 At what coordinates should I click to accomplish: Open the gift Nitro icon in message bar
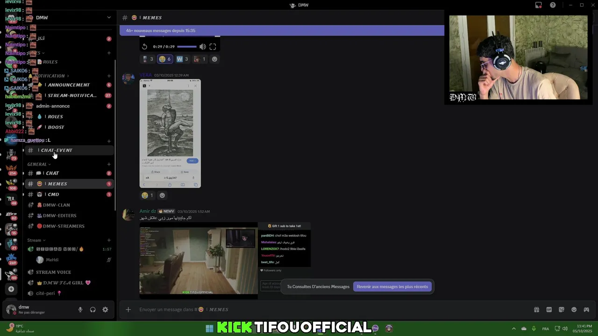tap(536, 309)
